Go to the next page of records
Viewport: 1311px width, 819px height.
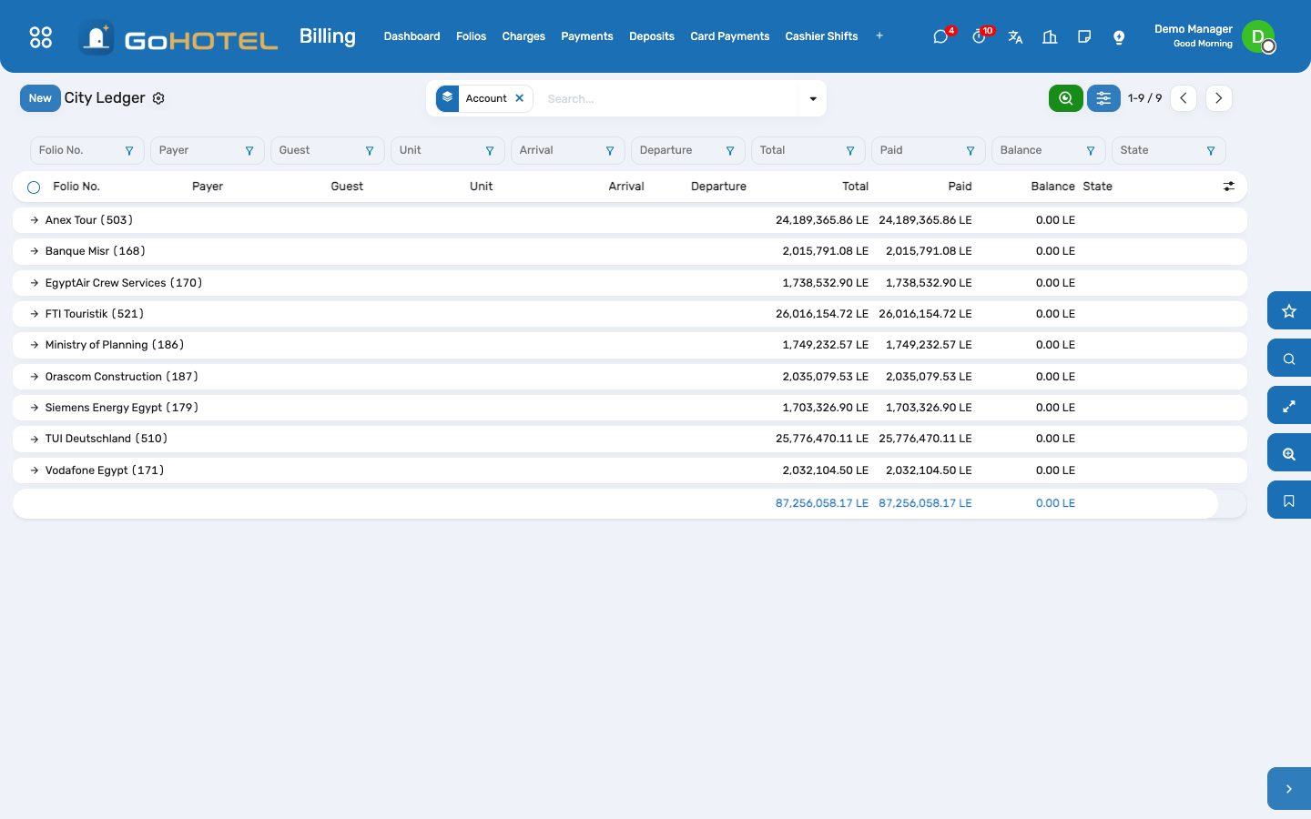coord(1218,98)
